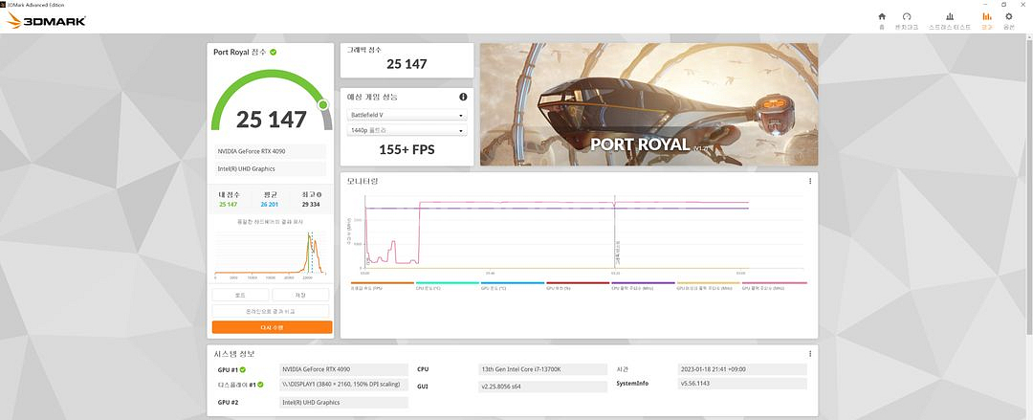Screen dimensions: 1033x420
Task: Open the monitoring panel three-dot menu
Action: [810, 181]
